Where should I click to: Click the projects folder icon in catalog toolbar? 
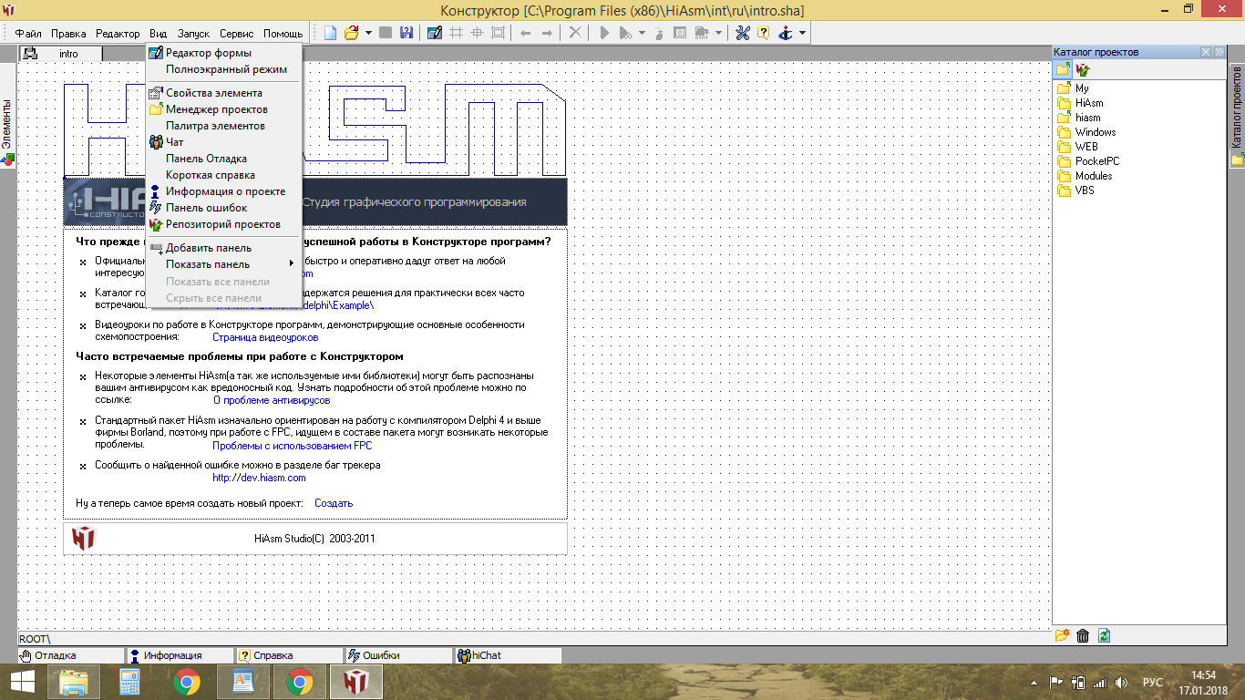click(1064, 69)
